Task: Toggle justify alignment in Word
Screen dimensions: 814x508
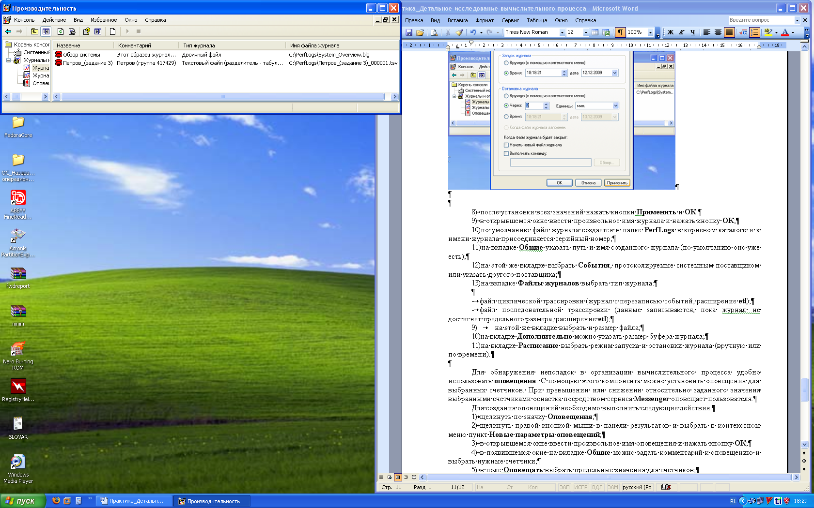Action: coord(729,32)
